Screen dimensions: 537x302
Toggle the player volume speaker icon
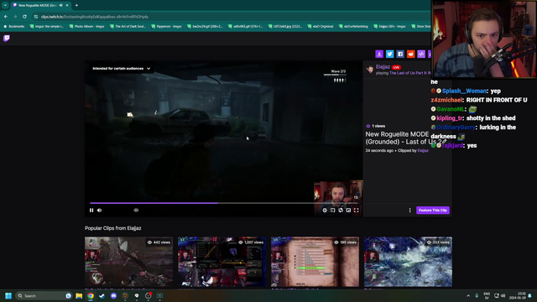(x=99, y=211)
